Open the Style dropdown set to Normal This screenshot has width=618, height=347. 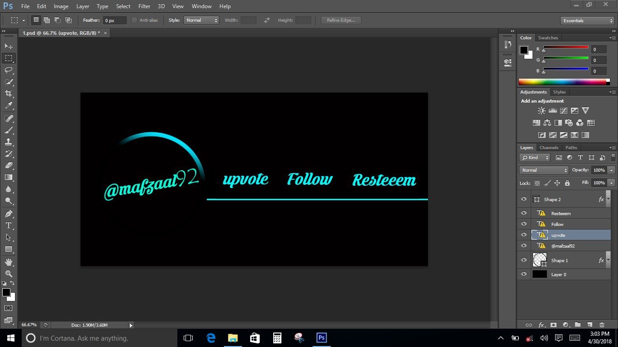(201, 20)
